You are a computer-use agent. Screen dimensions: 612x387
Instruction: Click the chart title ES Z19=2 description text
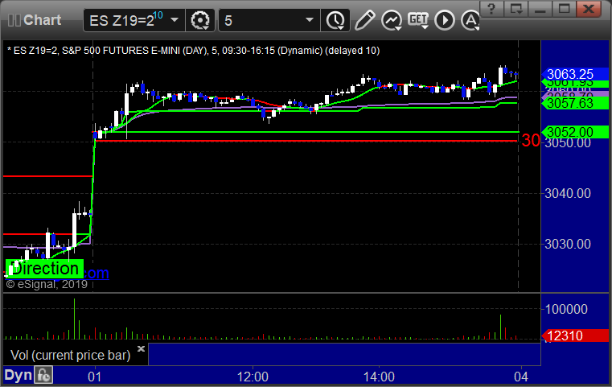tap(194, 51)
